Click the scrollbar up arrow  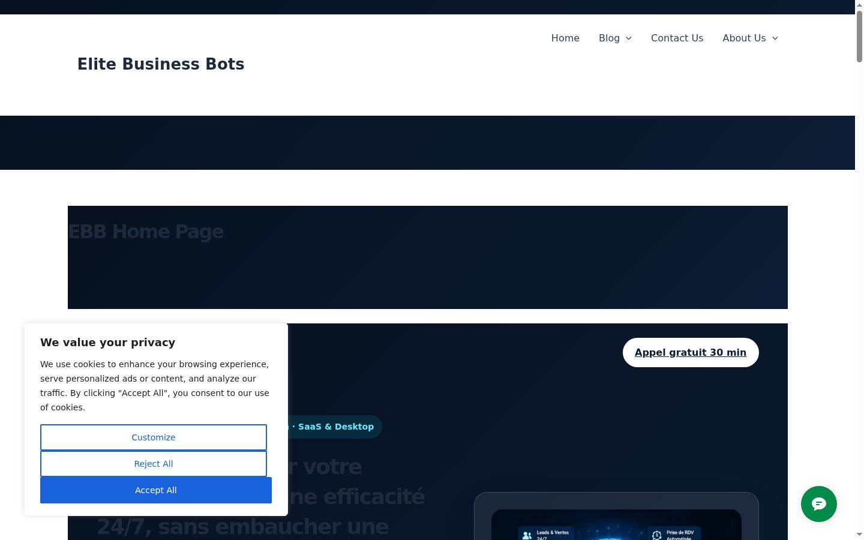tap(859, 5)
